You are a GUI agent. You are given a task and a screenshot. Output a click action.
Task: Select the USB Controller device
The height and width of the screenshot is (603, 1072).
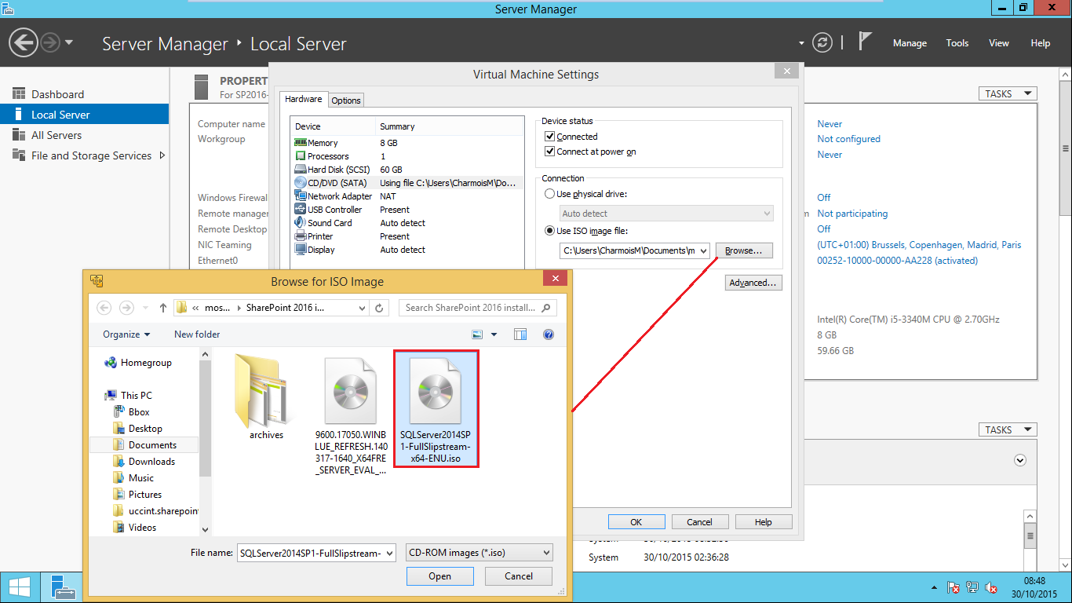407,210
